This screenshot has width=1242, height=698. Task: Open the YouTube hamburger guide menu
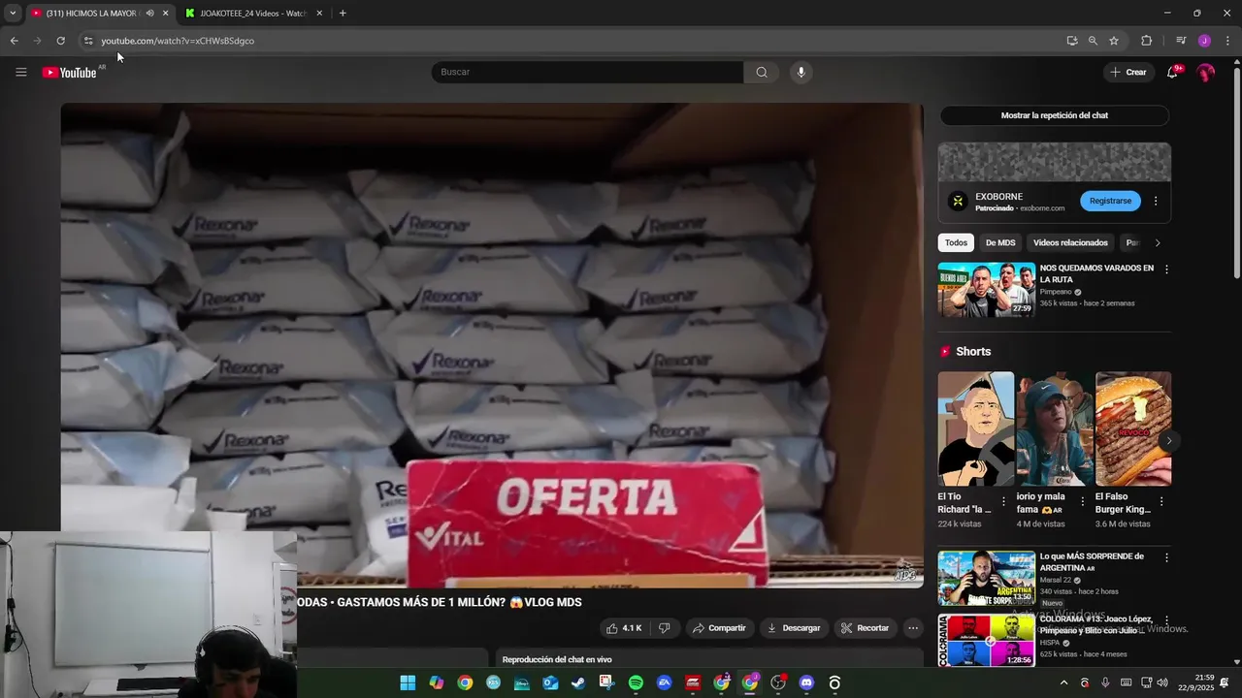tap(21, 72)
